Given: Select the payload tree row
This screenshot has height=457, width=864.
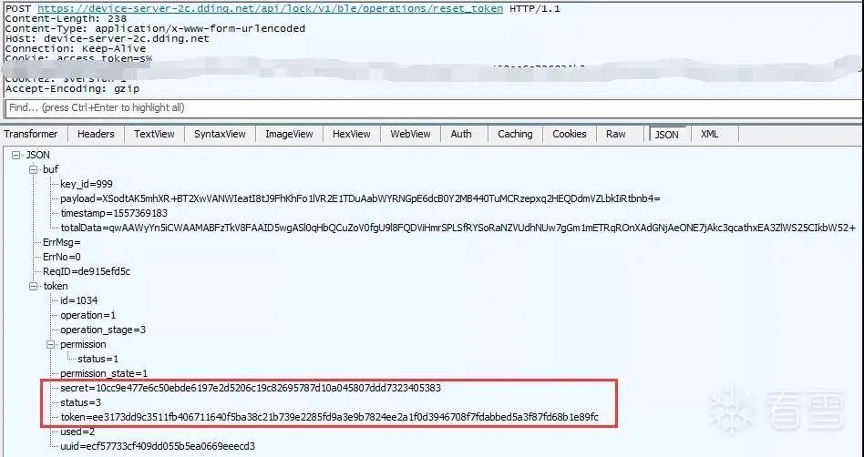Looking at the screenshot, I should (360, 198).
